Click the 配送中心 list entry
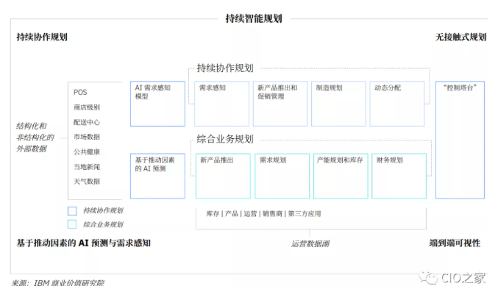Screen dimensions: 498x289 [x=87, y=122]
